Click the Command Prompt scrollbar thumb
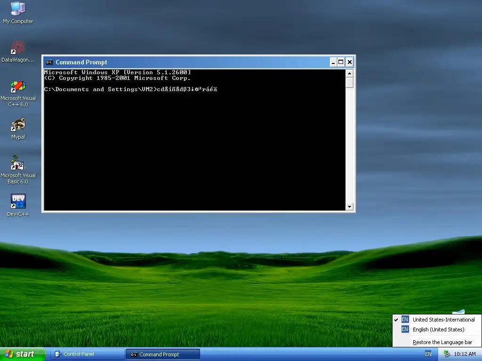The height and width of the screenshot is (361, 482). pos(349,83)
